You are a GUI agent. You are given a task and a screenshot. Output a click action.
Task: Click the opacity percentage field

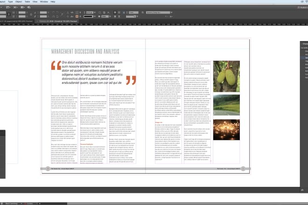[105, 16]
